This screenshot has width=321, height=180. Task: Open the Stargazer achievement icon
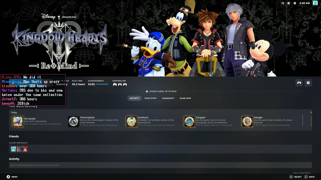[189, 121]
